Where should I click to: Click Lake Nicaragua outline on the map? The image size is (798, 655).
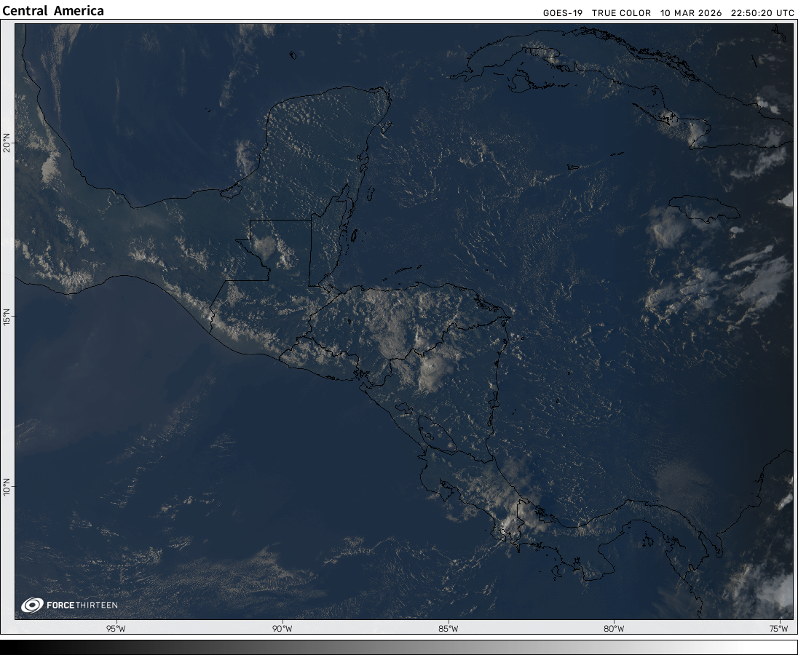click(435, 432)
